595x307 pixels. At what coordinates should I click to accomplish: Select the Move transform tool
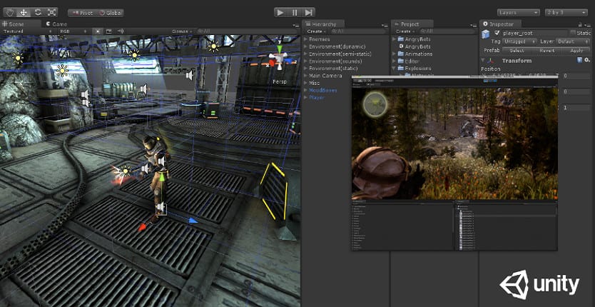point(24,12)
